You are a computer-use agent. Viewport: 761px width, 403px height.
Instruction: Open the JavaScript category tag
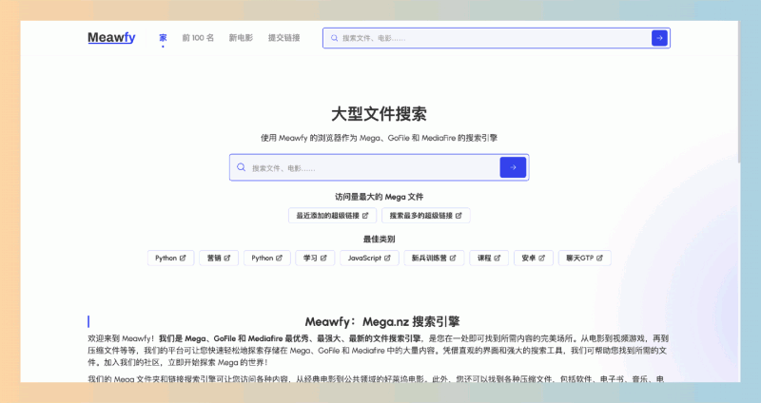369,258
